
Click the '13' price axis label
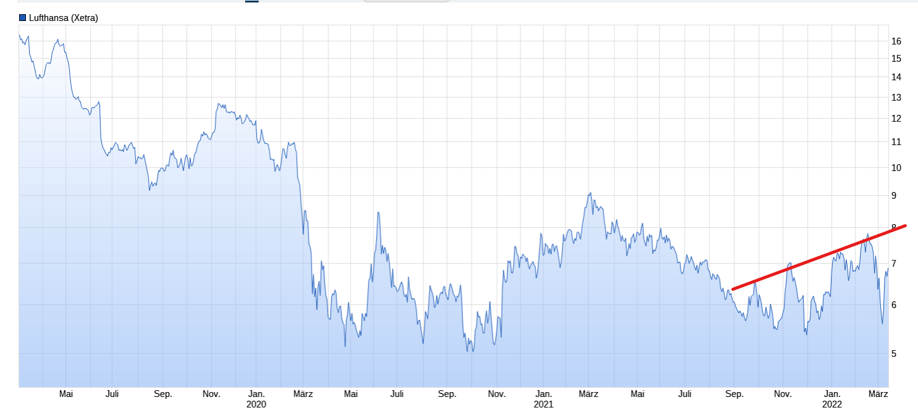pyautogui.click(x=896, y=98)
